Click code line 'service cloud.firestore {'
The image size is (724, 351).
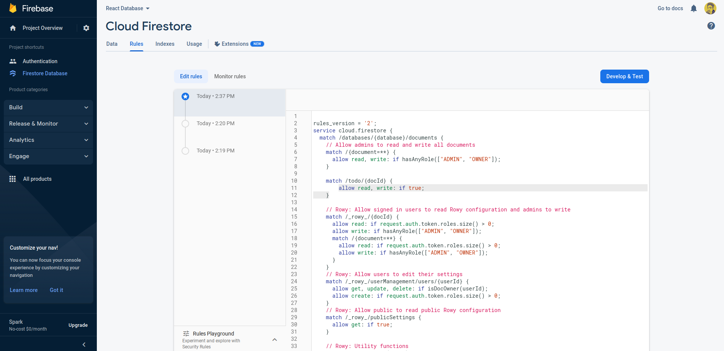point(353,130)
